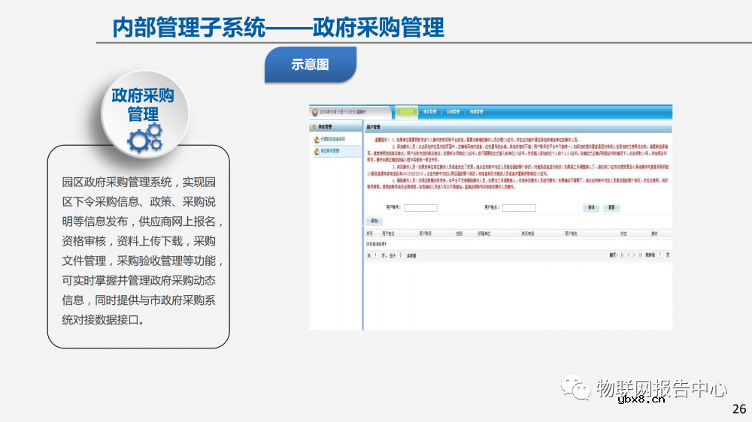752x422 pixels.
Task: Click the gears icon under 政府采购管理
Action: click(x=145, y=138)
